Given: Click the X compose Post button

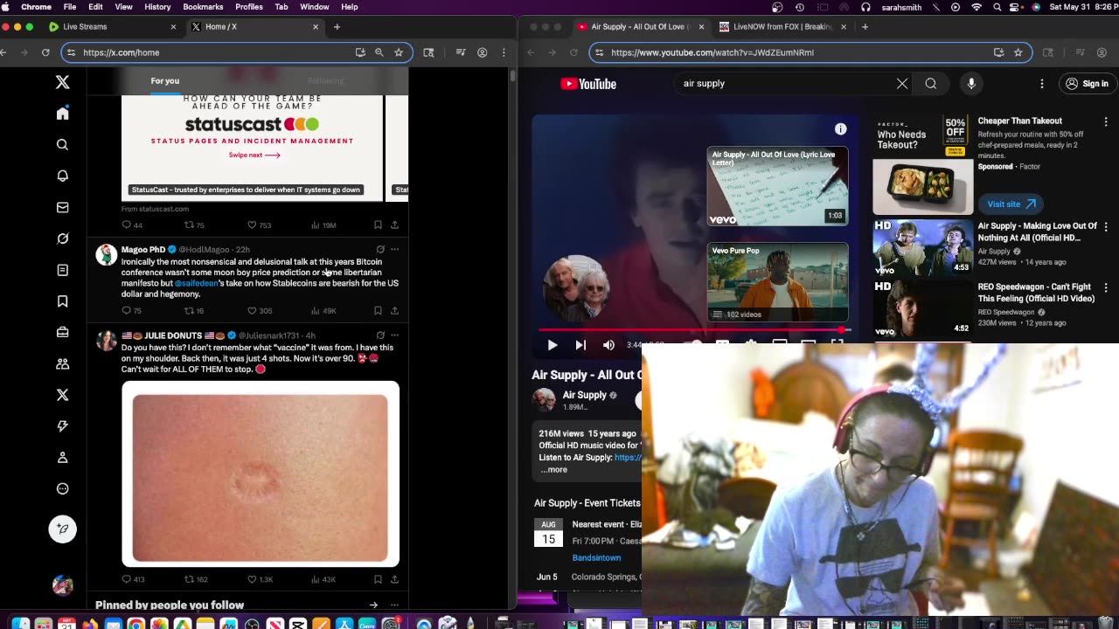Looking at the screenshot, I should [62, 529].
